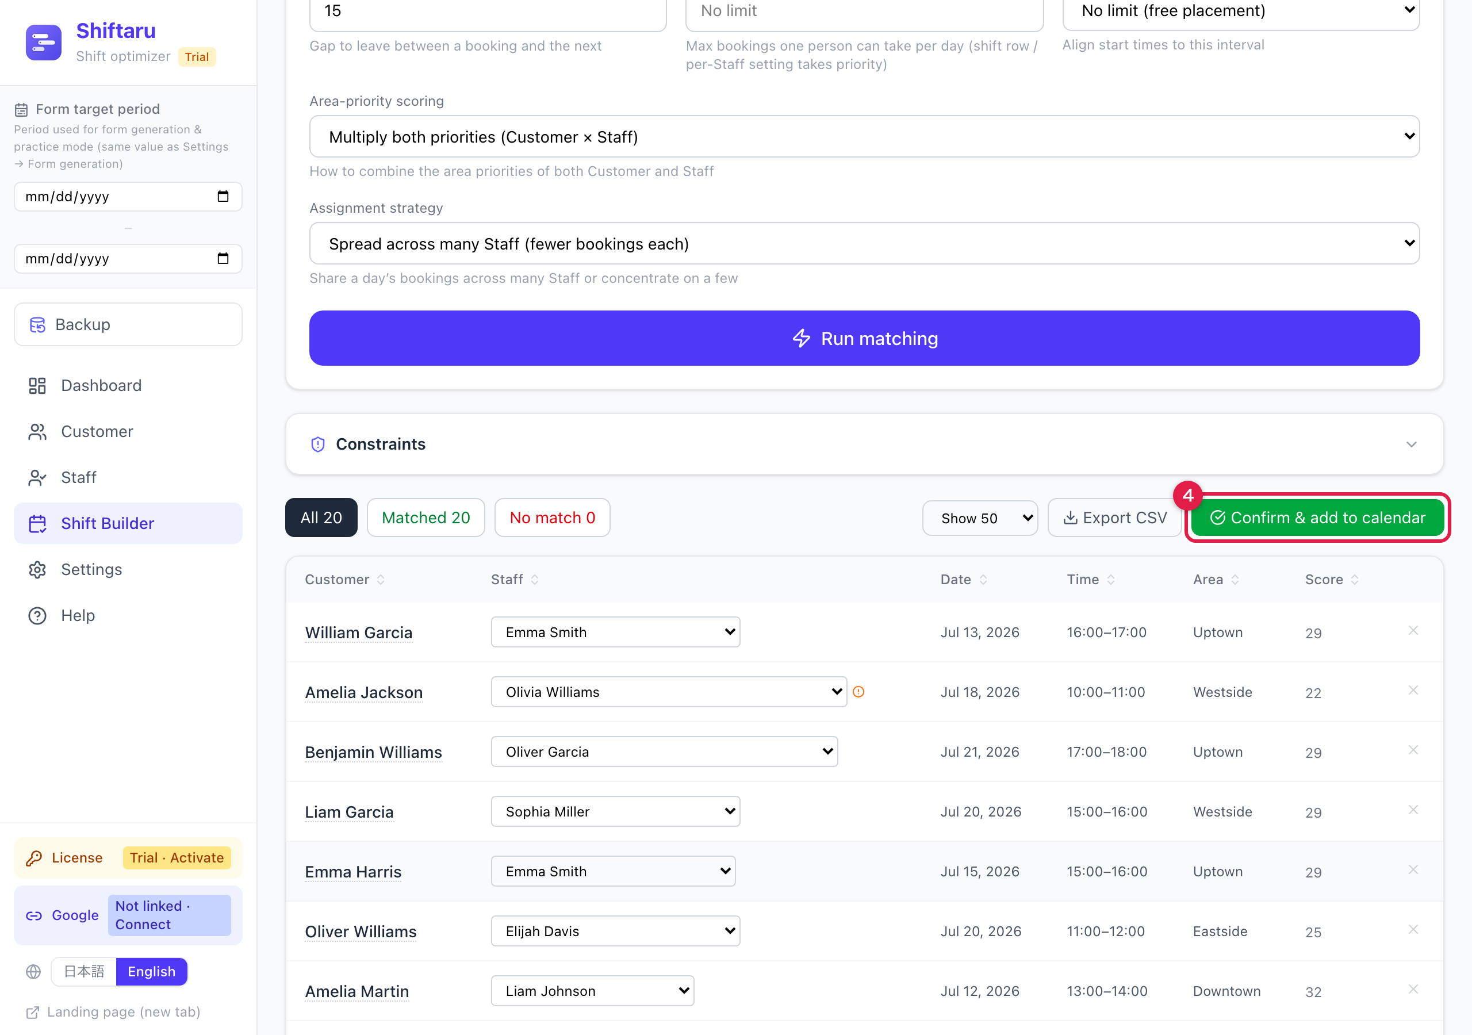Image resolution: width=1472 pixels, height=1035 pixels.
Task: Sort table by Score column
Action: tap(1332, 579)
